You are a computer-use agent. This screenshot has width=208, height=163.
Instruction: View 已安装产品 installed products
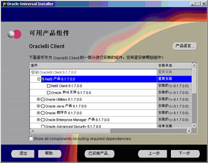[100, 154]
